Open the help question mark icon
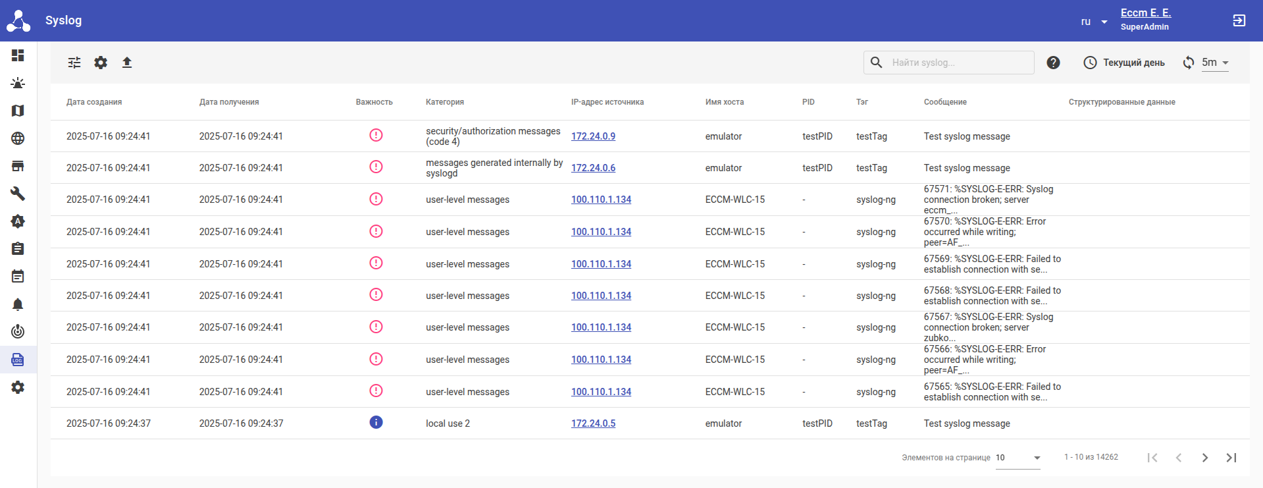Viewport: 1263px width, 488px height. 1053,63
